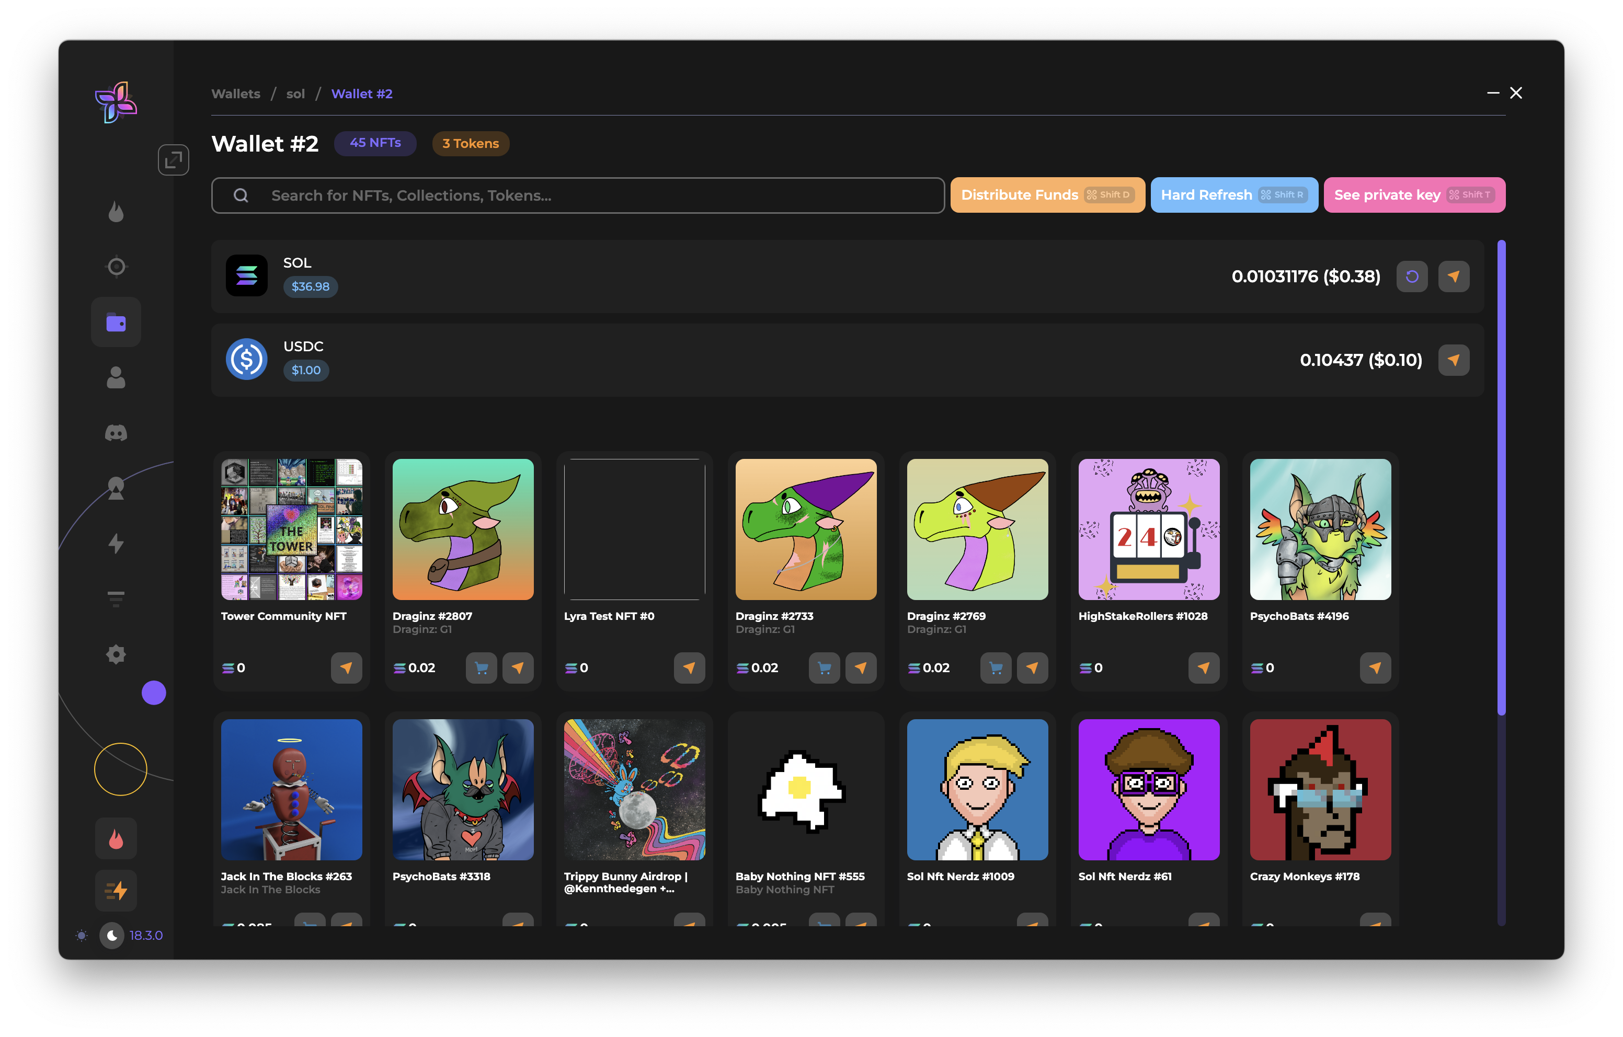Open the Trippy Bunny Airdrop image
The image size is (1623, 1037).
click(x=634, y=789)
